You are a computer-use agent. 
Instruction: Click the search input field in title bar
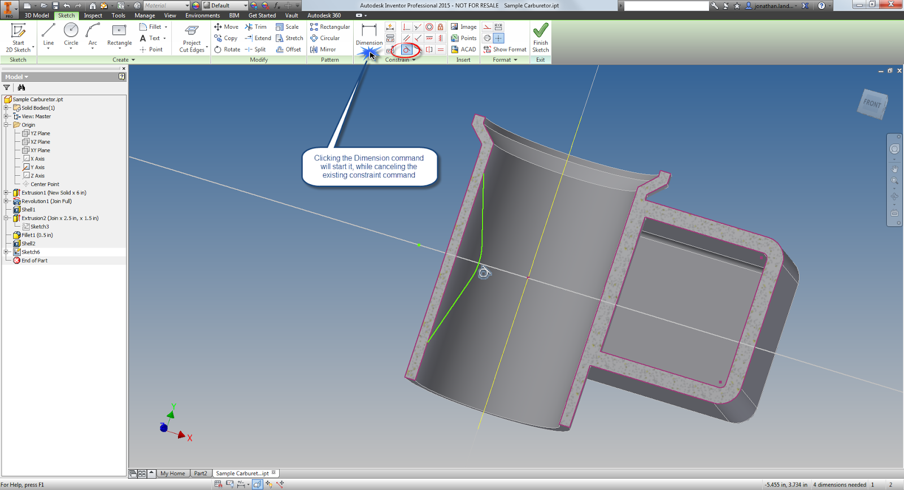666,6
